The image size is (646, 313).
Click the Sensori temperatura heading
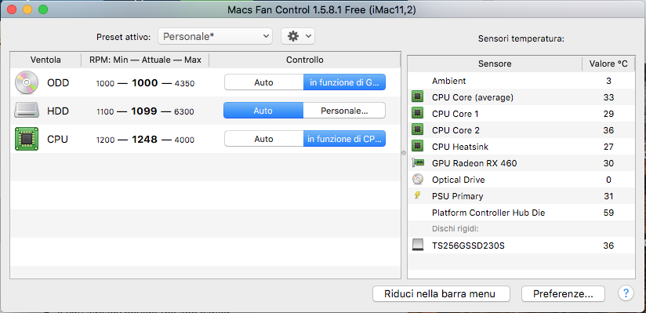(x=521, y=39)
